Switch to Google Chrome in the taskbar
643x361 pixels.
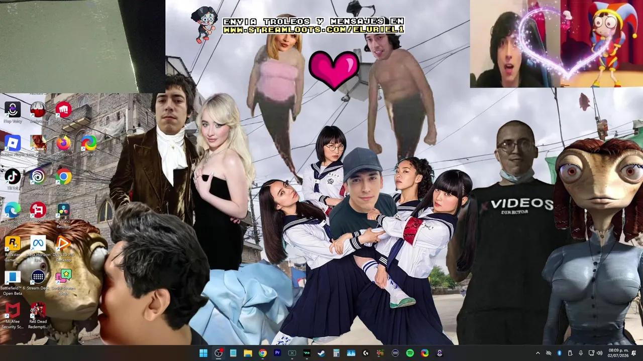pos(263,353)
